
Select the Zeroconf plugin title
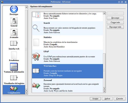point(48,80)
